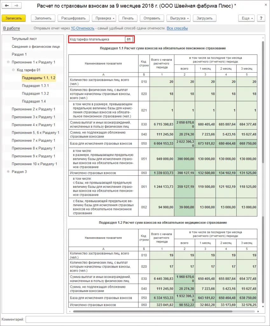Select cell 6 445 398,83 in subsection 1.2
Screen dimensions: 270x326
[162, 279]
